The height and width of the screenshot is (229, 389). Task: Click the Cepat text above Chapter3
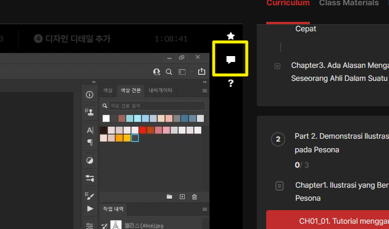(x=306, y=29)
